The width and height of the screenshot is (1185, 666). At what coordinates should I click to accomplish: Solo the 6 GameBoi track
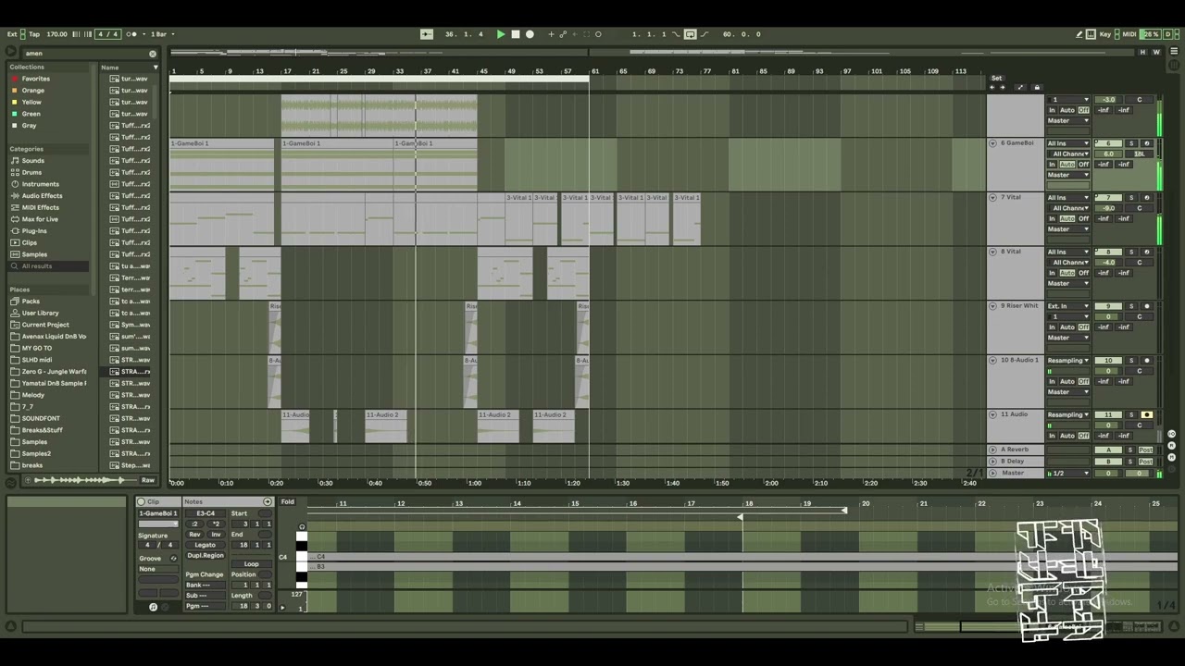(x=1131, y=143)
